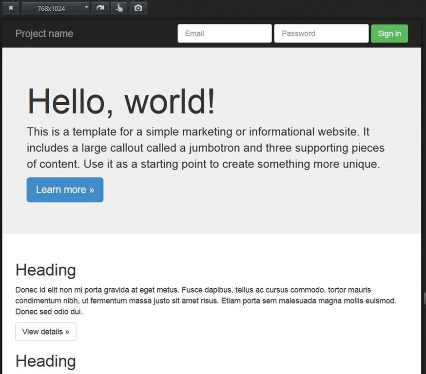Toggle touch event simulation icon
The width and height of the screenshot is (426, 374).
pos(119,8)
